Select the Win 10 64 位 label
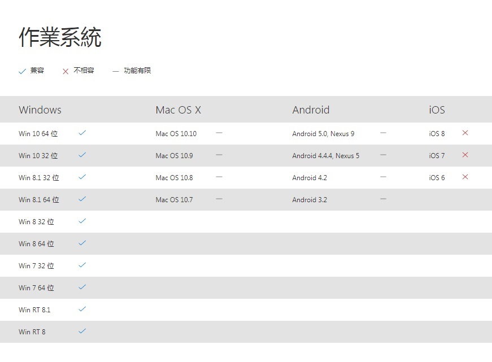Image resolution: width=492 pixels, height=362 pixels. [38, 134]
